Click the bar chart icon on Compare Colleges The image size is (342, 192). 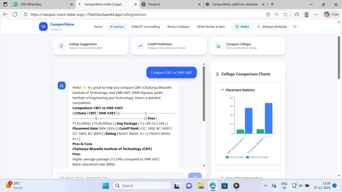tap(219, 46)
